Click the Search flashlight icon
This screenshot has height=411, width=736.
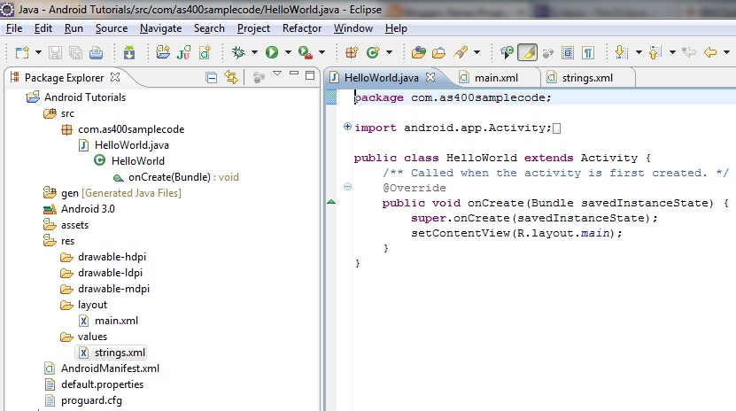click(x=461, y=52)
